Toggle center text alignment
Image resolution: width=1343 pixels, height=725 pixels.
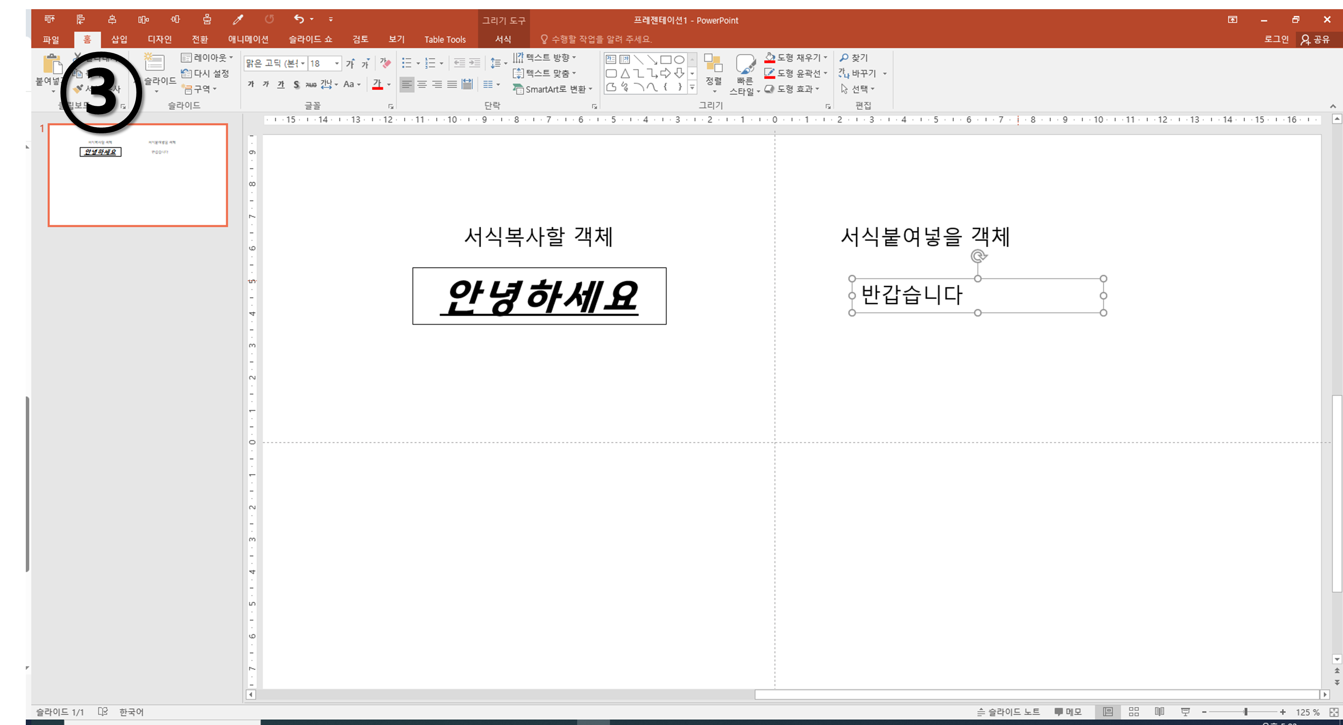pyautogui.click(x=422, y=84)
